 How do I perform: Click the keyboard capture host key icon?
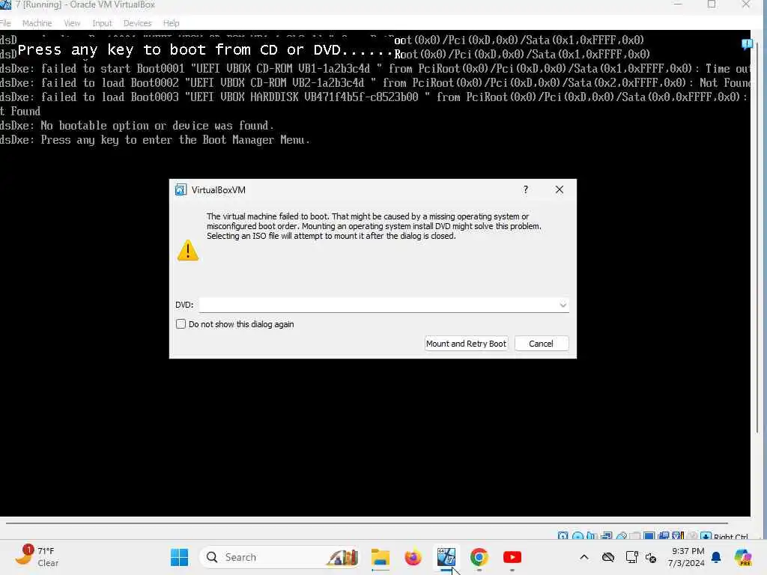point(706,536)
